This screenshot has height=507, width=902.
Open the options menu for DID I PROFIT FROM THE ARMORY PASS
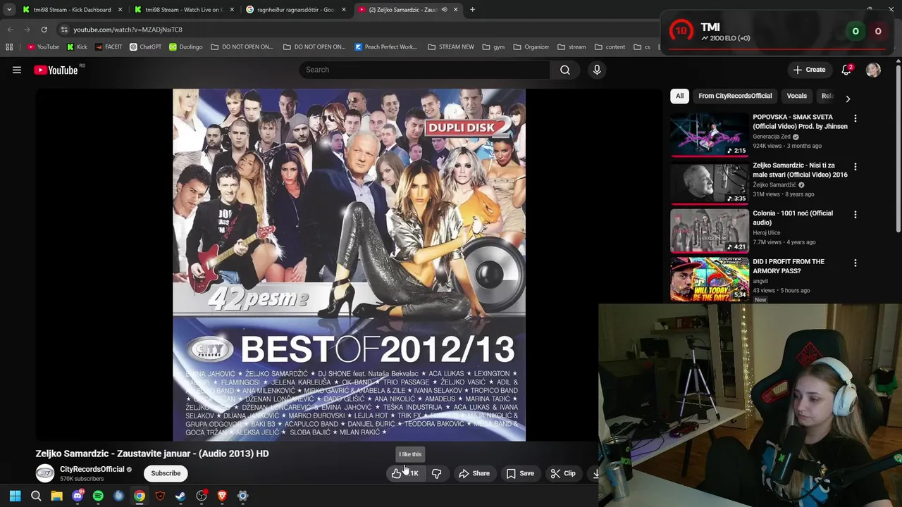[855, 263]
